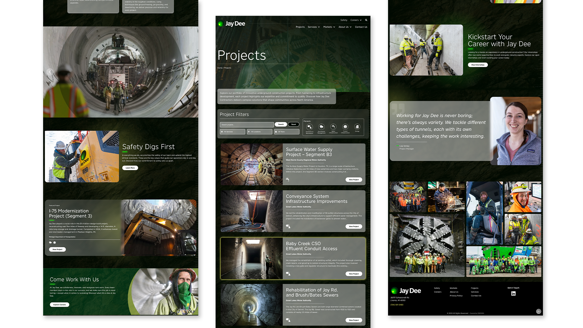583x328 pixels.
Task: Click Conveyance System project thumbnail image
Action: (252, 211)
